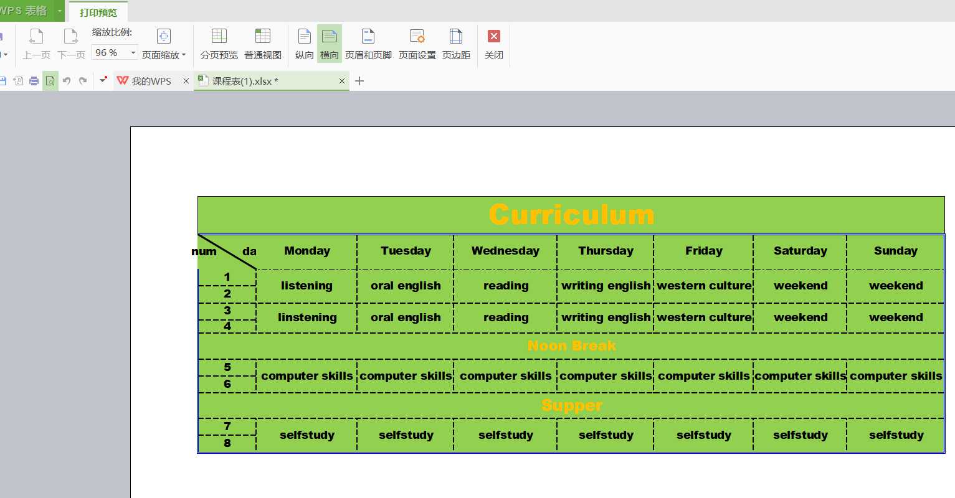Switch to 普通视图 normal view
The image size is (955, 498).
coord(263,44)
